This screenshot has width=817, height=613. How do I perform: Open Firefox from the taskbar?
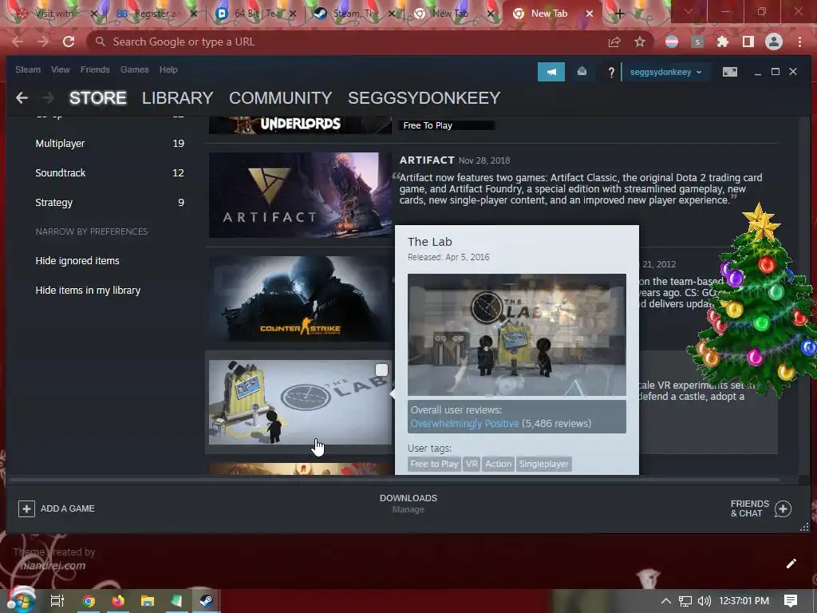[x=118, y=601]
